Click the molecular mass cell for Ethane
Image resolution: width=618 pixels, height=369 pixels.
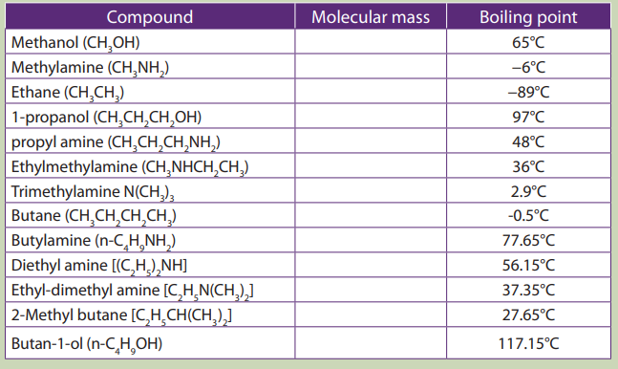(x=371, y=91)
